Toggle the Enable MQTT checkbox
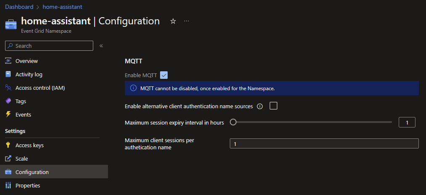This screenshot has height=195, width=426. point(164,75)
